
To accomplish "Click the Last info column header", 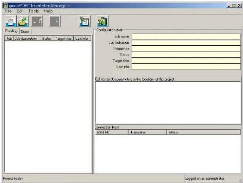I will (x=82, y=39).
